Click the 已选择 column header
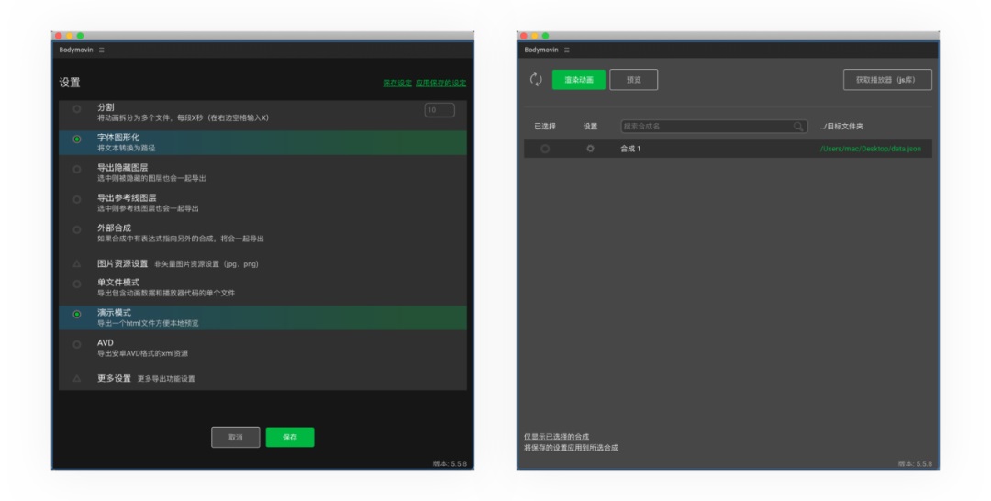 tap(545, 127)
